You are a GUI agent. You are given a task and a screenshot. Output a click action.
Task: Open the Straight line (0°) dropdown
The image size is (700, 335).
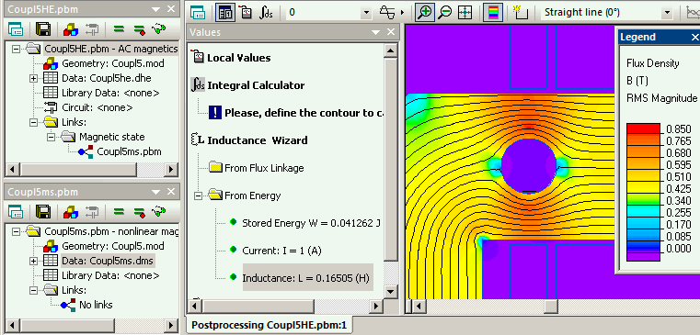tap(668, 12)
